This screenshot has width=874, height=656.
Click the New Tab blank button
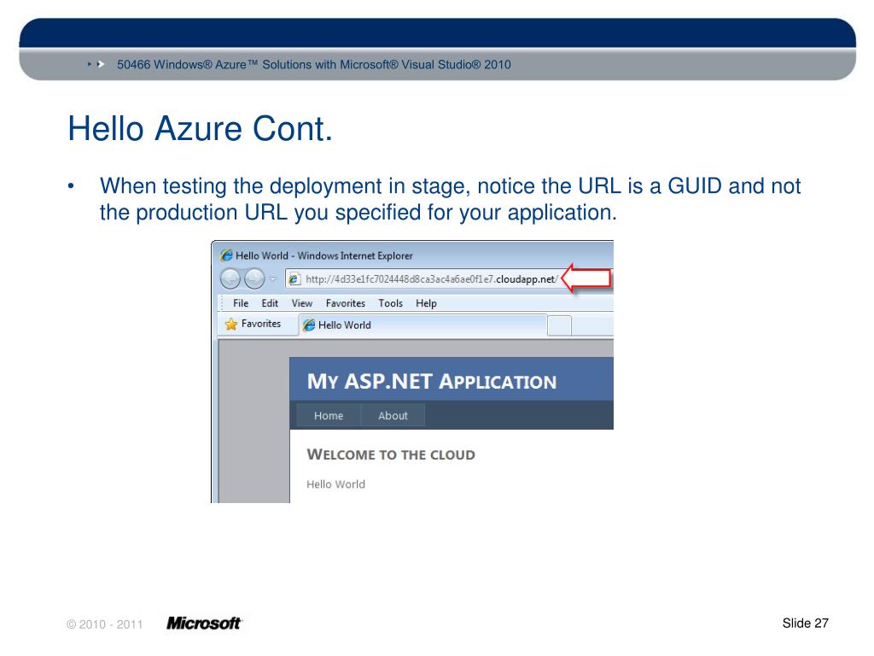pyautogui.click(x=559, y=325)
